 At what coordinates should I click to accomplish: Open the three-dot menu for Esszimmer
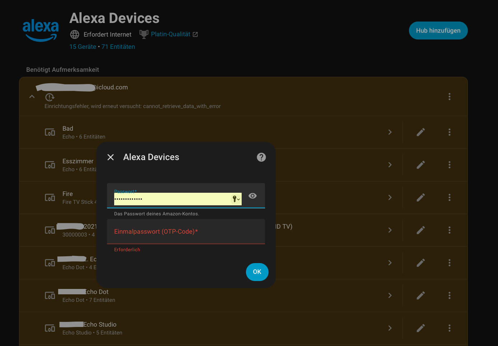click(450, 165)
